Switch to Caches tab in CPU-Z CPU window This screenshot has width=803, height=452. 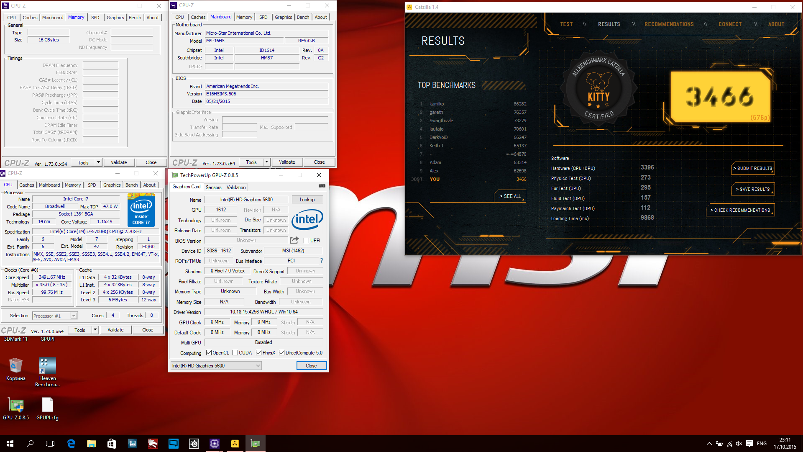coord(27,185)
